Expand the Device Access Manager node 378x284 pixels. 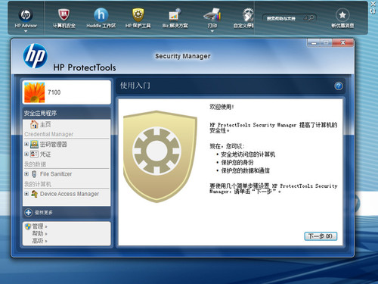[26, 194]
